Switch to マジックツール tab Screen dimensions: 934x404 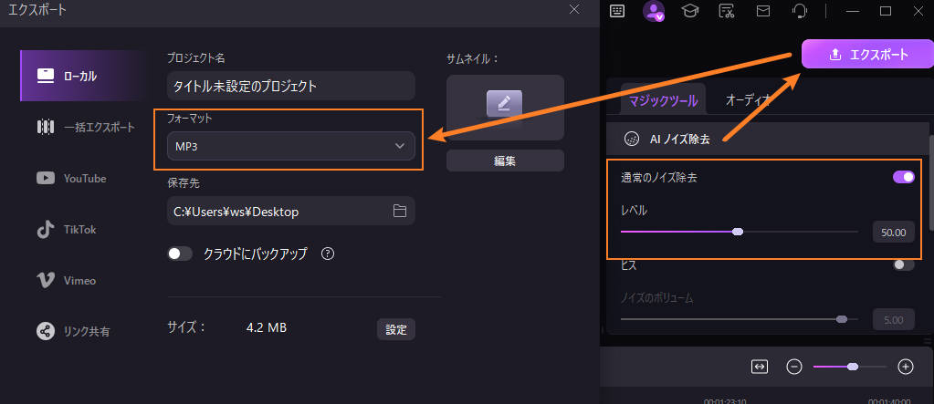tap(663, 100)
